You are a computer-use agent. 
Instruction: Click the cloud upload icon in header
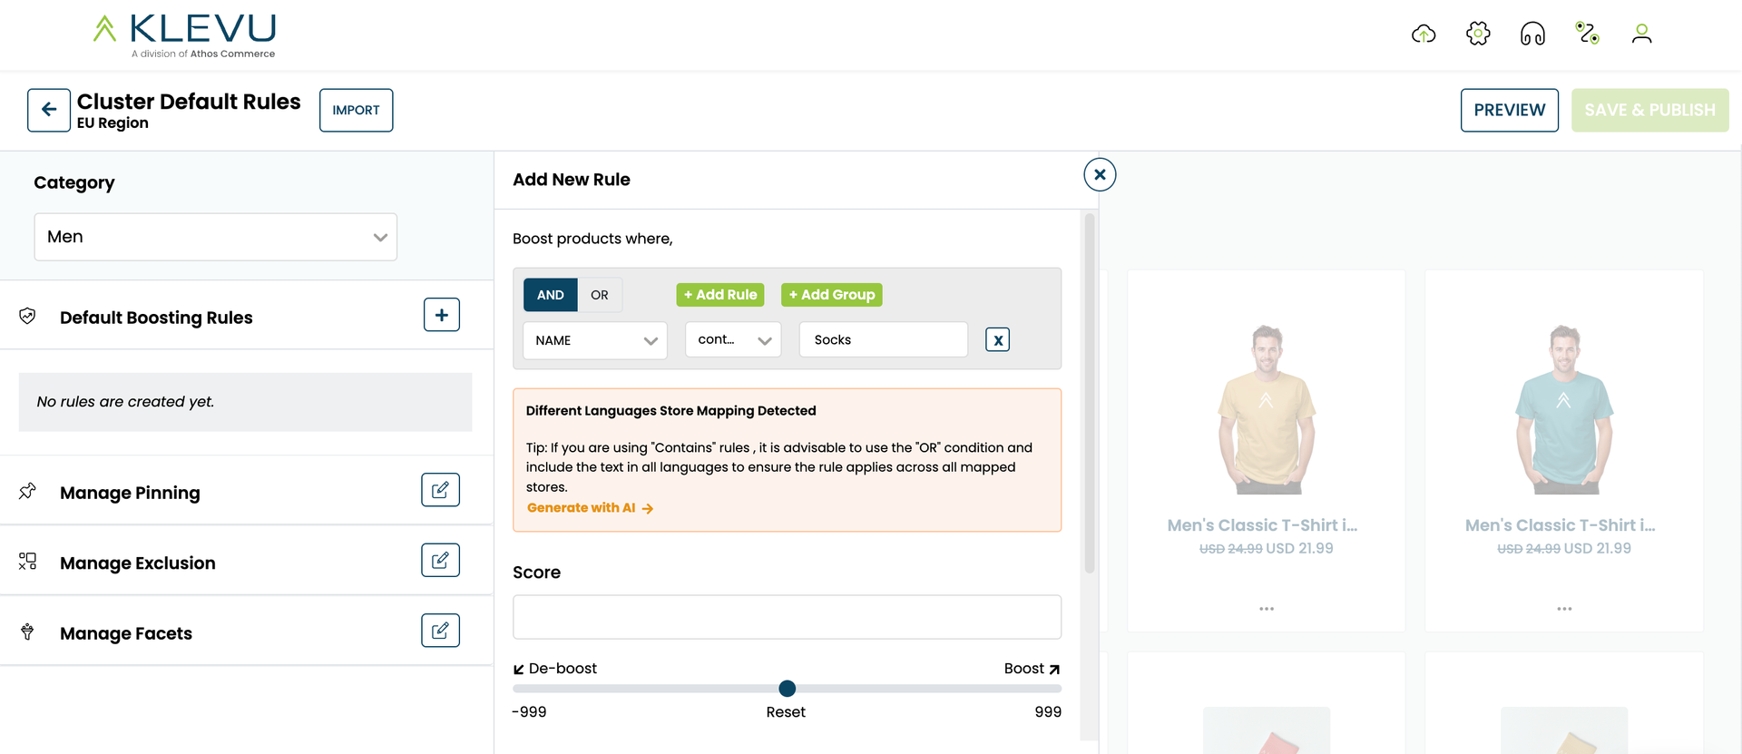[1424, 34]
